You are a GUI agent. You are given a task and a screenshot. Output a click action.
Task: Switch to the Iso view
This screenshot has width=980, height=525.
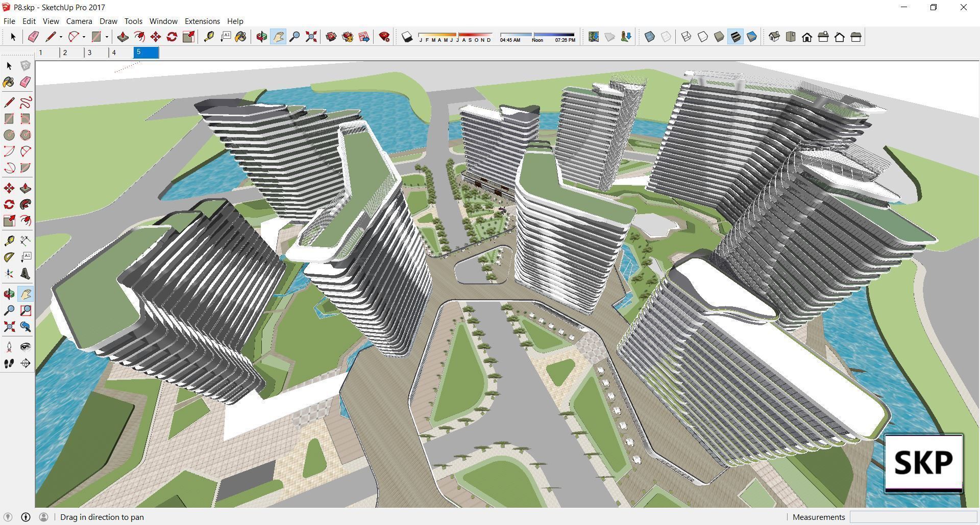[774, 37]
